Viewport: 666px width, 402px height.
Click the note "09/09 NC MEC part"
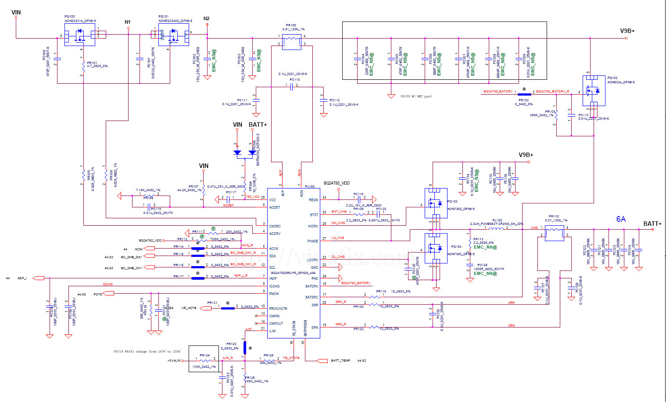pyautogui.click(x=416, y=96)
